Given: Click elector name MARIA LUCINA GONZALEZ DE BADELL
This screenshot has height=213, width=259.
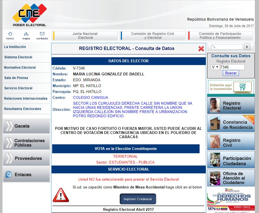Looking at the screenshot, I should pyautogui.click(x=108, y=74).
